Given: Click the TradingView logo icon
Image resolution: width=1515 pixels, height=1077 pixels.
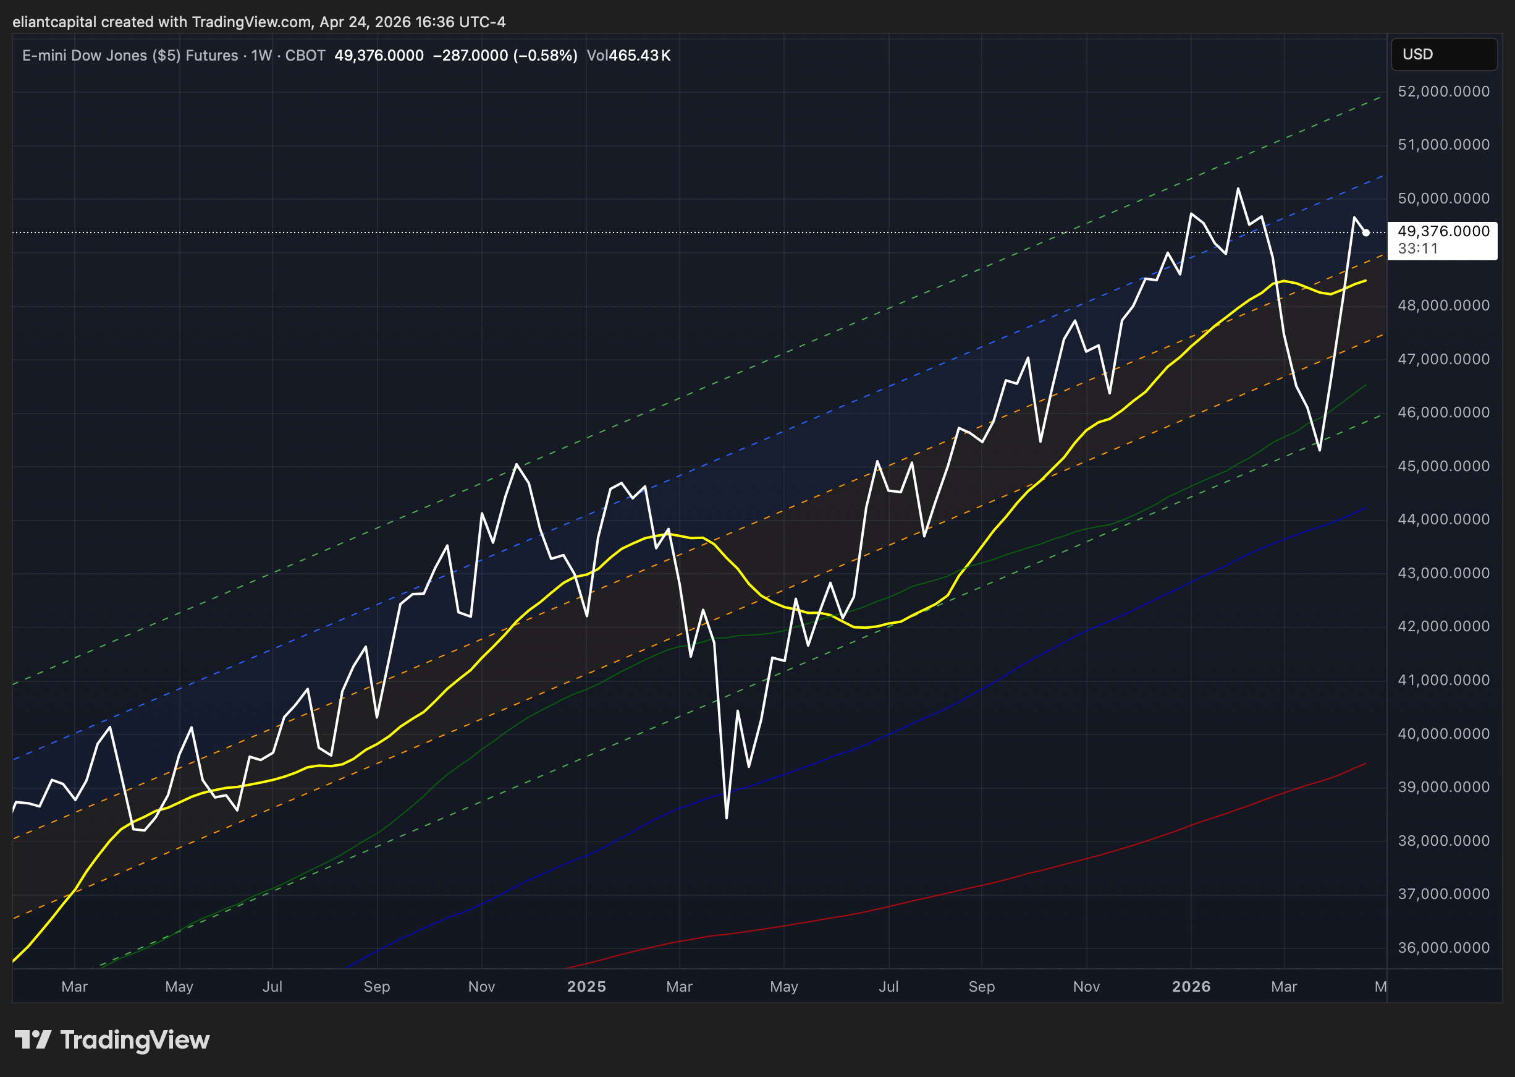Looking at the screenshot, I should coord(33,1039).
